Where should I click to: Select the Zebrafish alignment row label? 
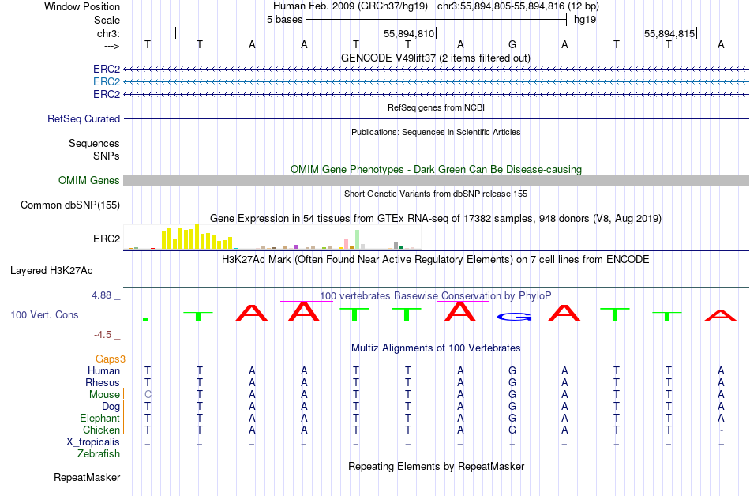click(x=99, y=453)
